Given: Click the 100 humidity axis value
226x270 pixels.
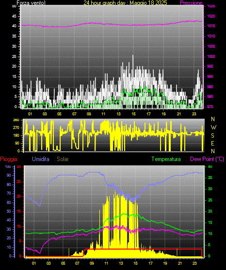Looking at the screenshot, I should 8,166.
